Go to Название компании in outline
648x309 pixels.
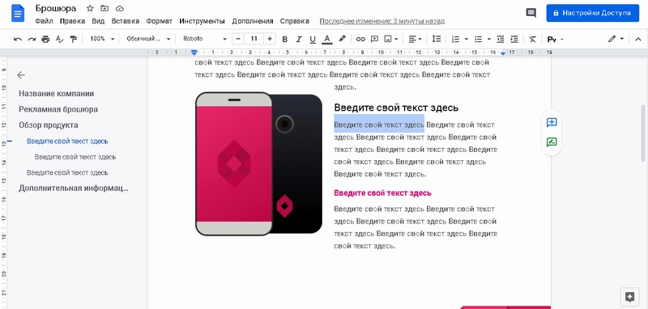click(x=56, y=94)
